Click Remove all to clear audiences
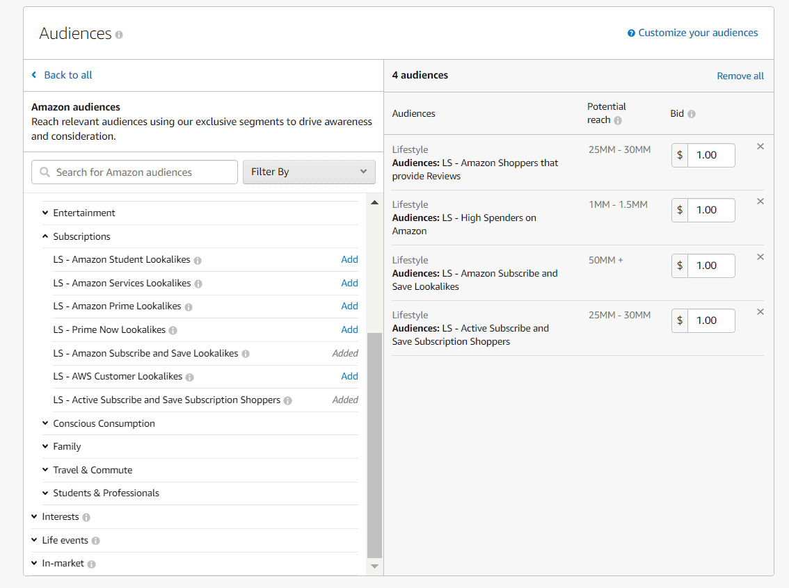Screen dimensions: 789x588 pos(740,75)
